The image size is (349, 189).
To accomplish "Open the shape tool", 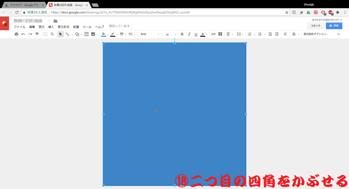I will pos(77,34).
